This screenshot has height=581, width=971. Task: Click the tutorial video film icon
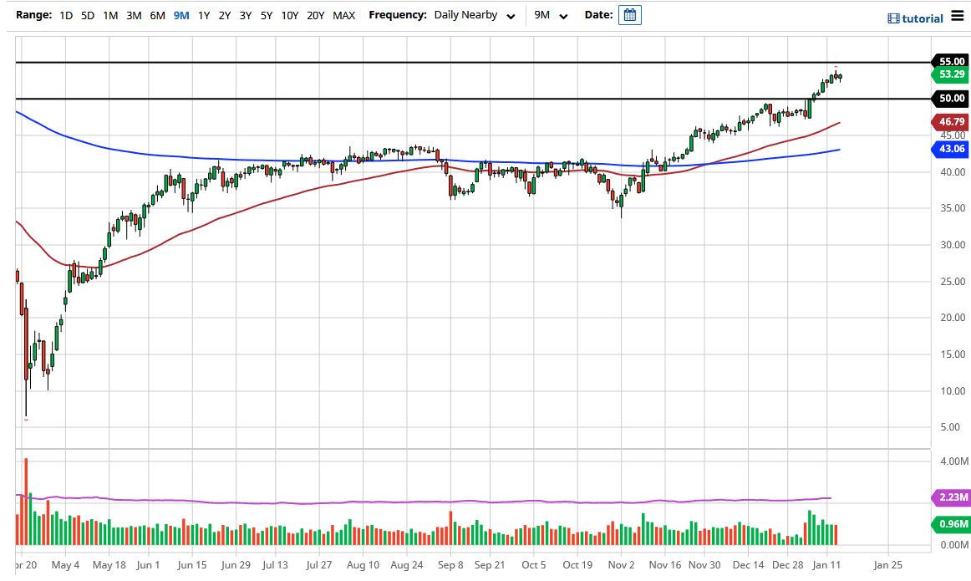(x=893, y=18)
